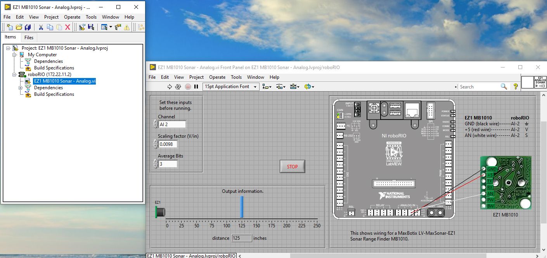
Task: Click the red STOP button
Action: pyautogui.click(x=293, y=166)
